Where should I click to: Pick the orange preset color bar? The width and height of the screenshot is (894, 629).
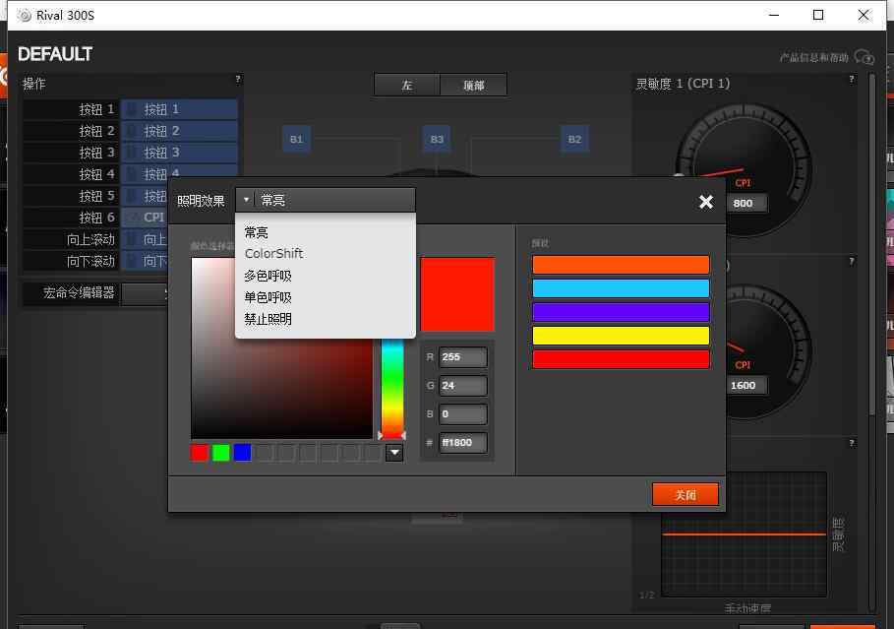tap(621, 264)
